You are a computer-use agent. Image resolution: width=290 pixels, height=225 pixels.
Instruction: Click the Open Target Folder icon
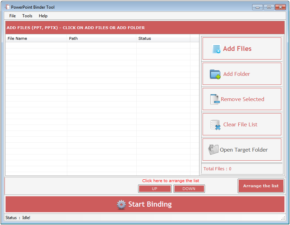[x=213, y=150]
